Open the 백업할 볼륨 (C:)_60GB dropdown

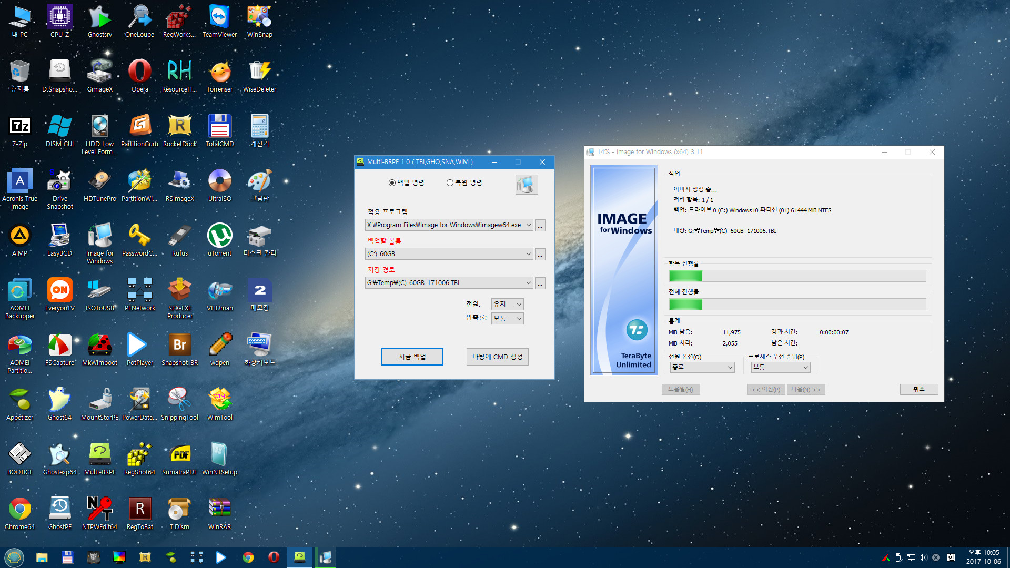point(449,254)
